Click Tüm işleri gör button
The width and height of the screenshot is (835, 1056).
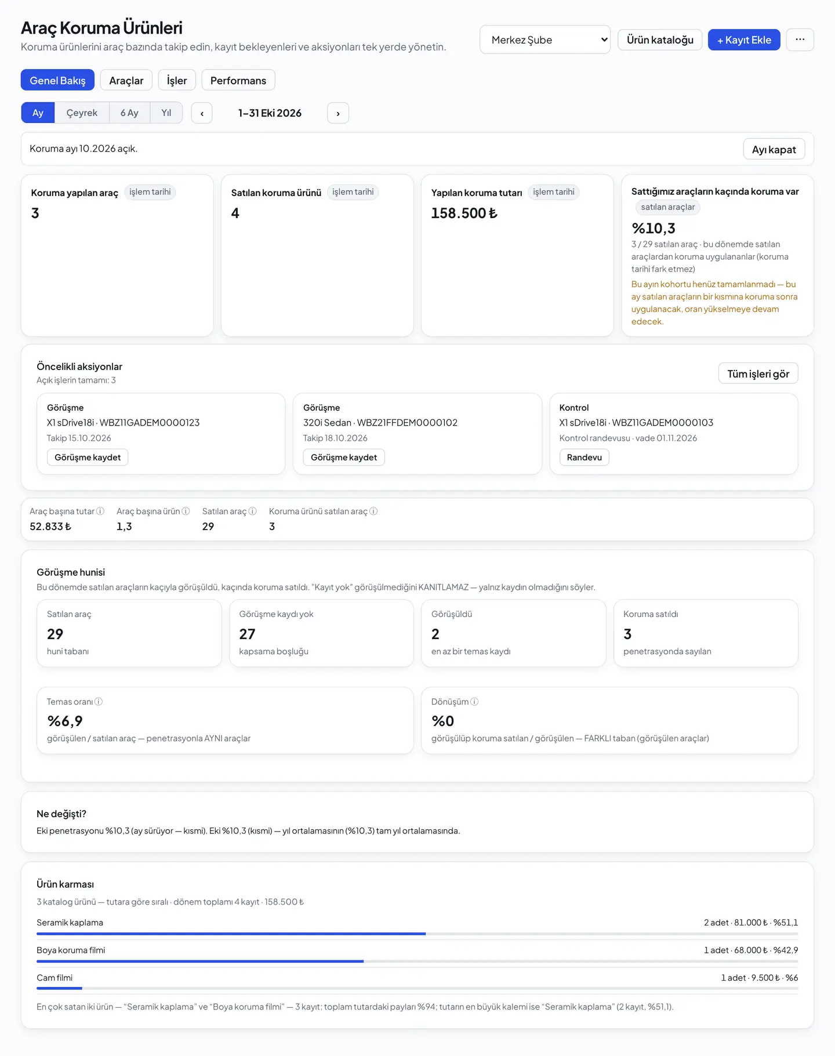click(x=758, y=373)
